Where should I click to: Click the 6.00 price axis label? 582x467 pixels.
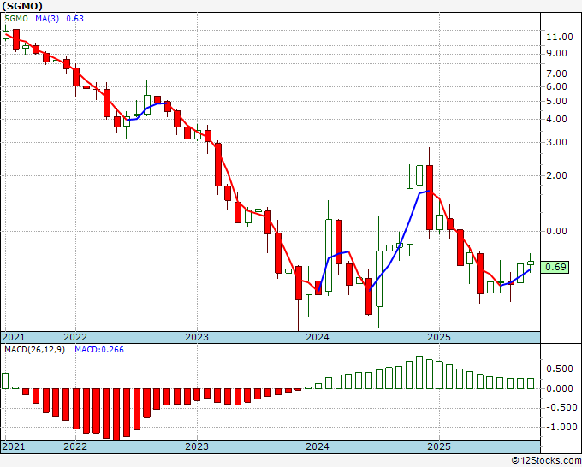tap(556, 86)
